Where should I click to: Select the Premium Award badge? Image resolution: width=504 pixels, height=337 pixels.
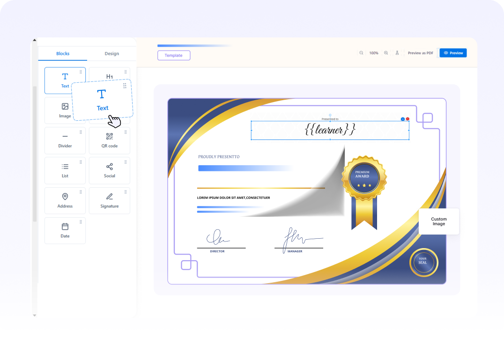364,192
